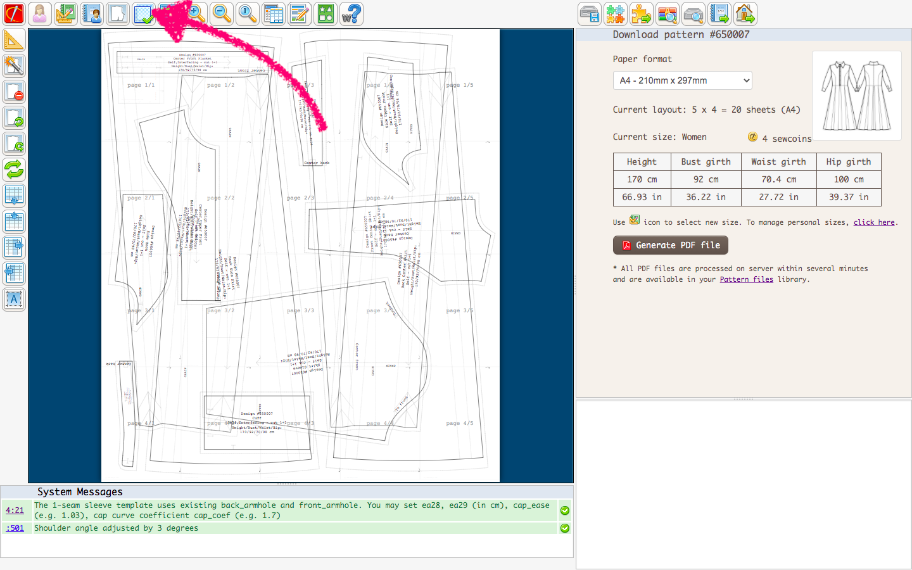
Task: Click the grid with down arrow icon
Action: tap(14, 195)
